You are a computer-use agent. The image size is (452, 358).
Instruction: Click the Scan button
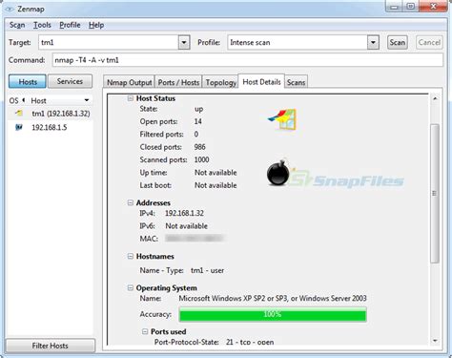click(x=397, y=42)
